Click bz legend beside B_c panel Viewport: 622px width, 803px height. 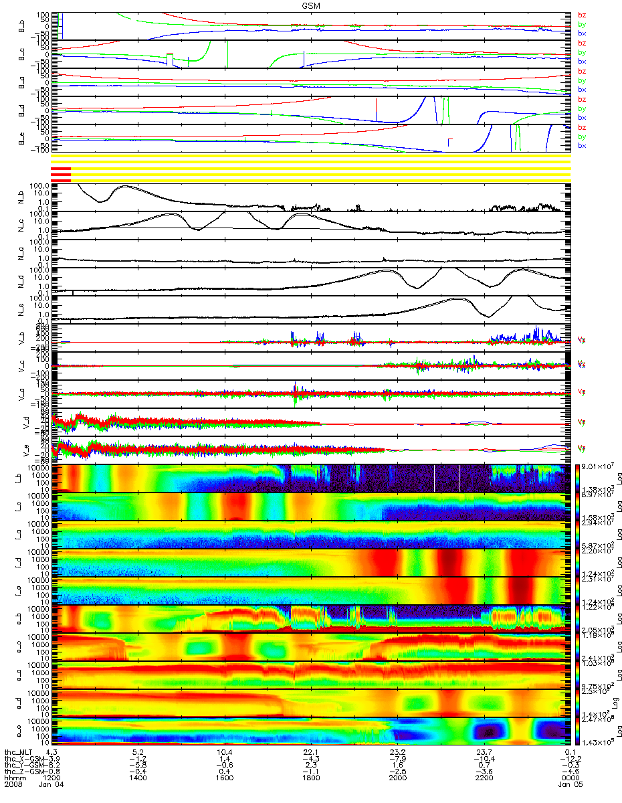[x=582, y=43]
